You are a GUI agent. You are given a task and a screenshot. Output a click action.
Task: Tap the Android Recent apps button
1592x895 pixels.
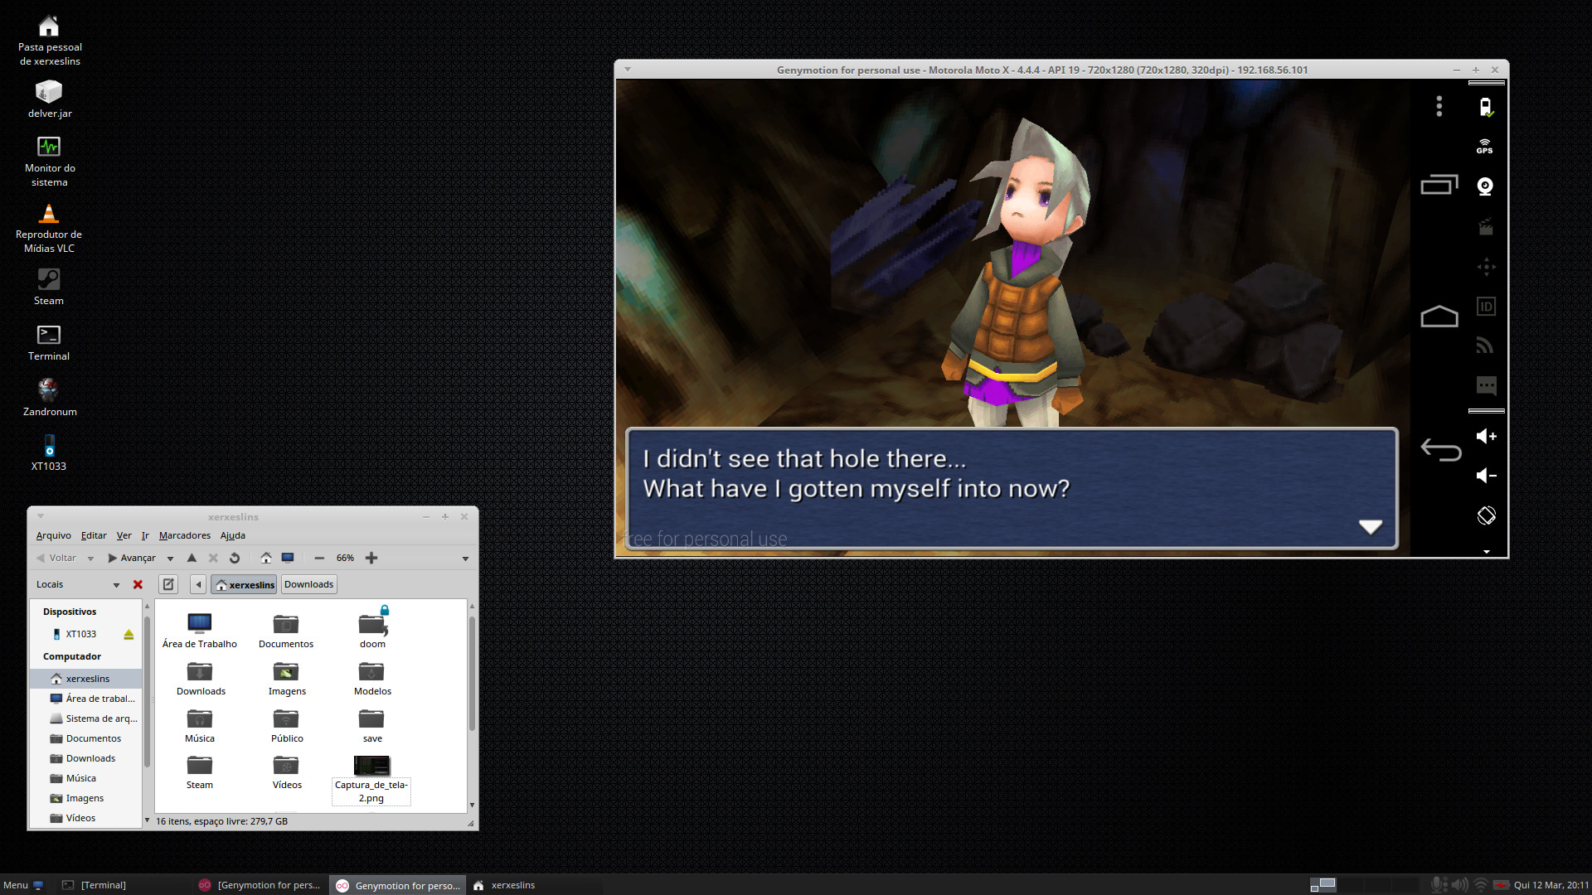(1439, 184)
